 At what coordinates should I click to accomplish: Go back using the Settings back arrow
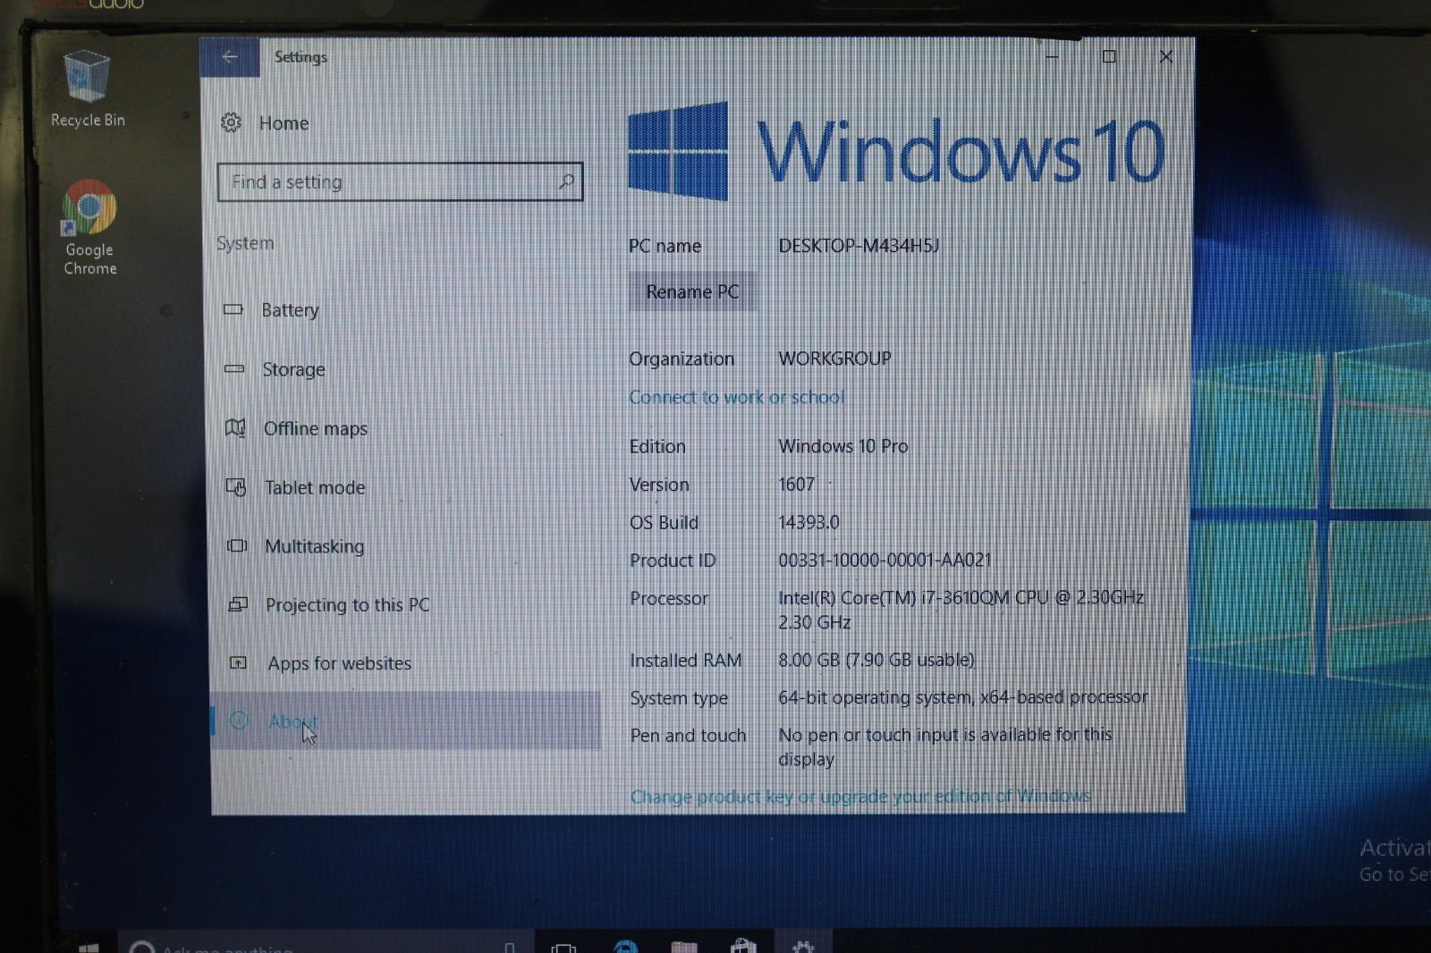pos(230,56)
